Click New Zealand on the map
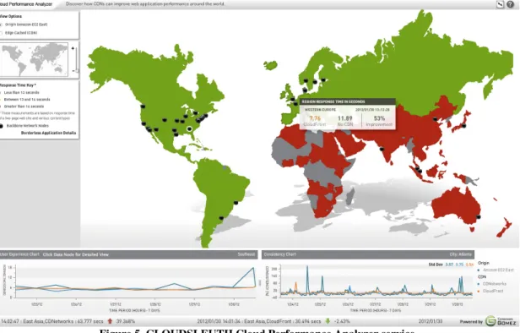520x333 pixels. click(x=505, y=227)
